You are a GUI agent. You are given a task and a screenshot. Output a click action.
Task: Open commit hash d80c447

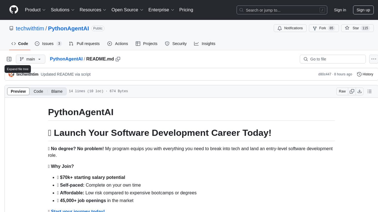(325, 74)
